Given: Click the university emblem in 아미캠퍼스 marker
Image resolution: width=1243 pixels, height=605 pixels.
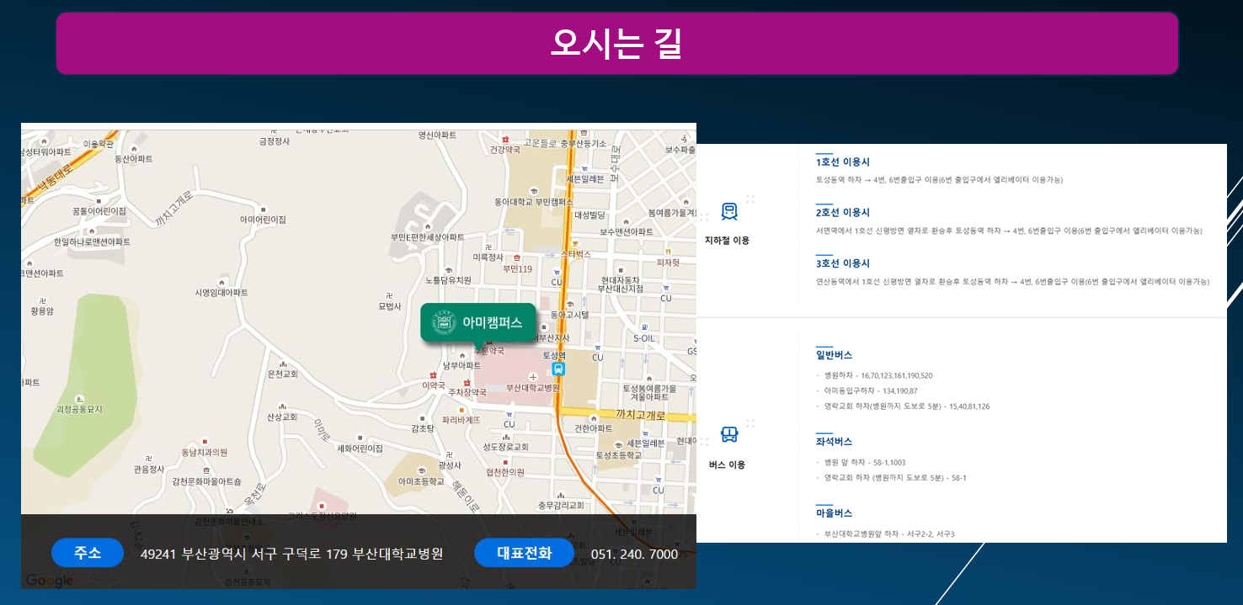Looking at the screenshot, I should [444, 322].
